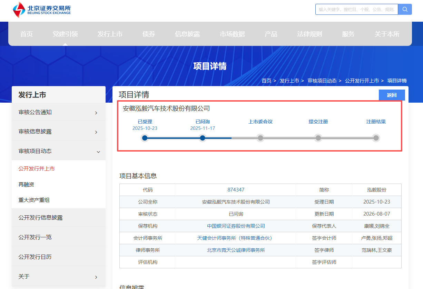This screenshot has width=423, height=289.
Task: Focus the keyword search input field
Action: pos(357,9)
